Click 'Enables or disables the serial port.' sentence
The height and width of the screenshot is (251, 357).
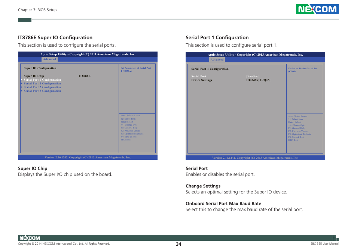point(220,174)
